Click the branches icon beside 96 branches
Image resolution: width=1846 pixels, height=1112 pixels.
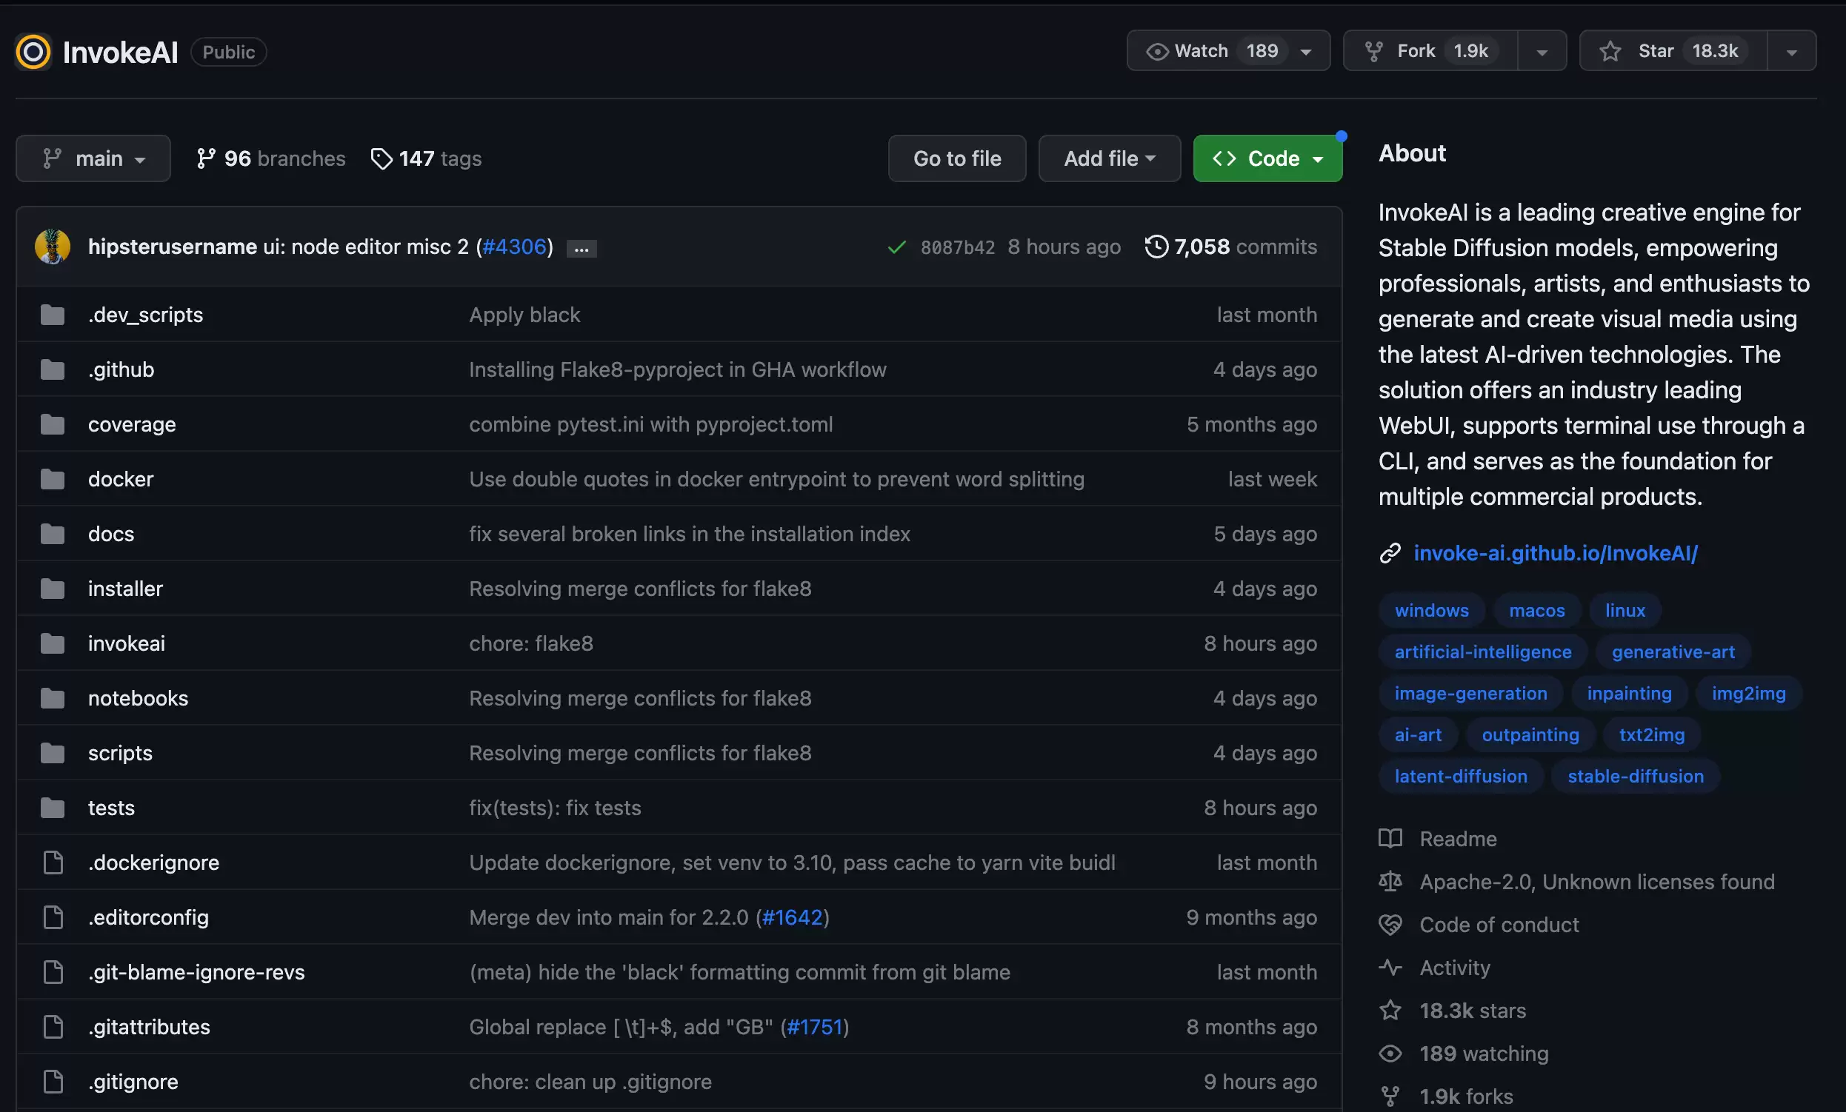(x=206, y=158)
